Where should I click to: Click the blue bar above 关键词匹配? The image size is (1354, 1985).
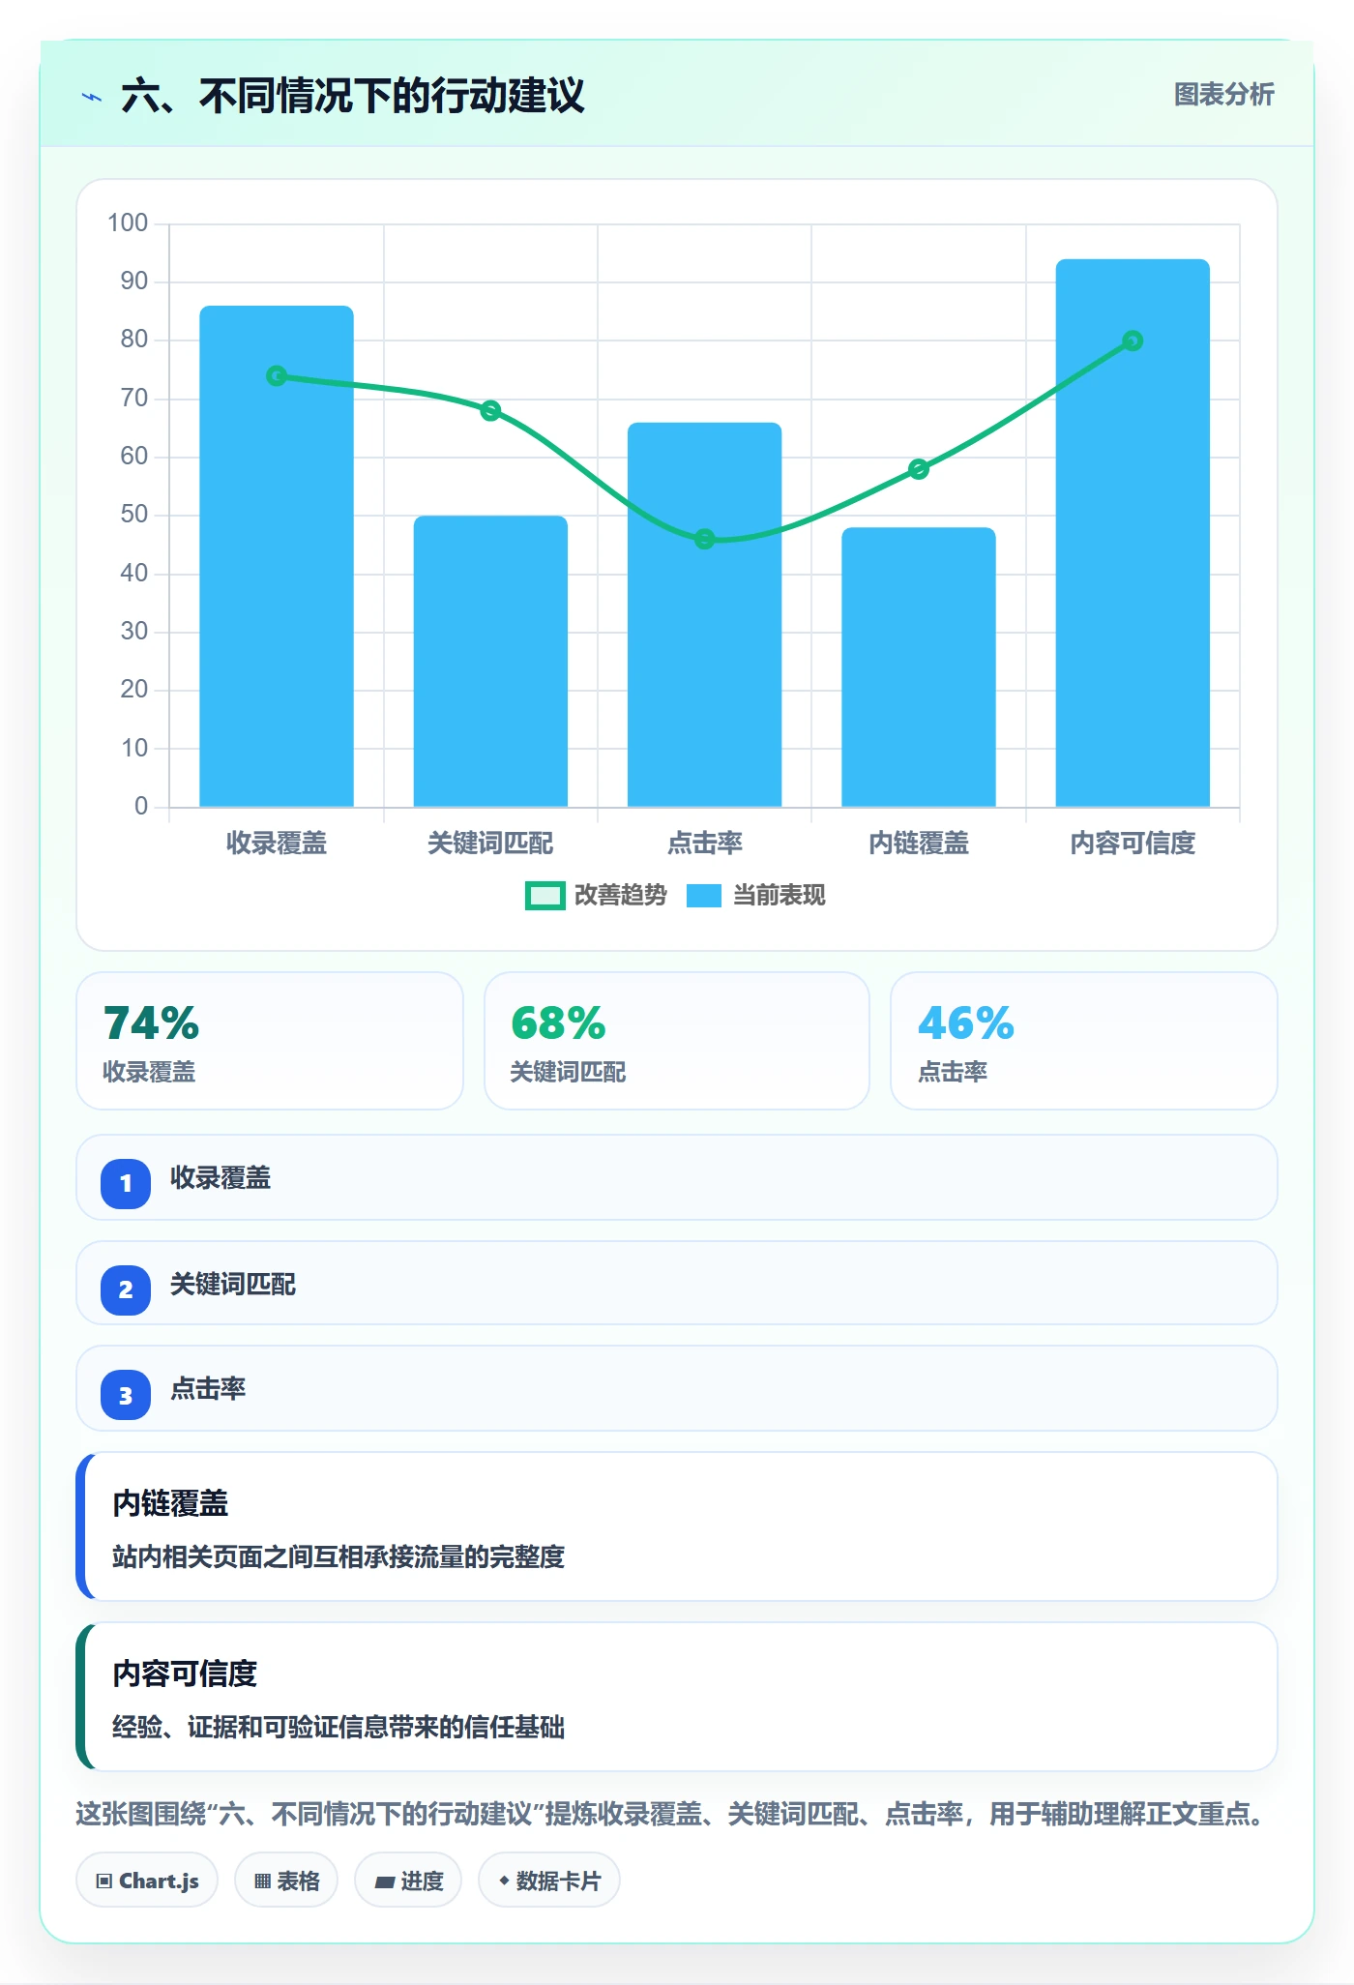click(490, 662)
